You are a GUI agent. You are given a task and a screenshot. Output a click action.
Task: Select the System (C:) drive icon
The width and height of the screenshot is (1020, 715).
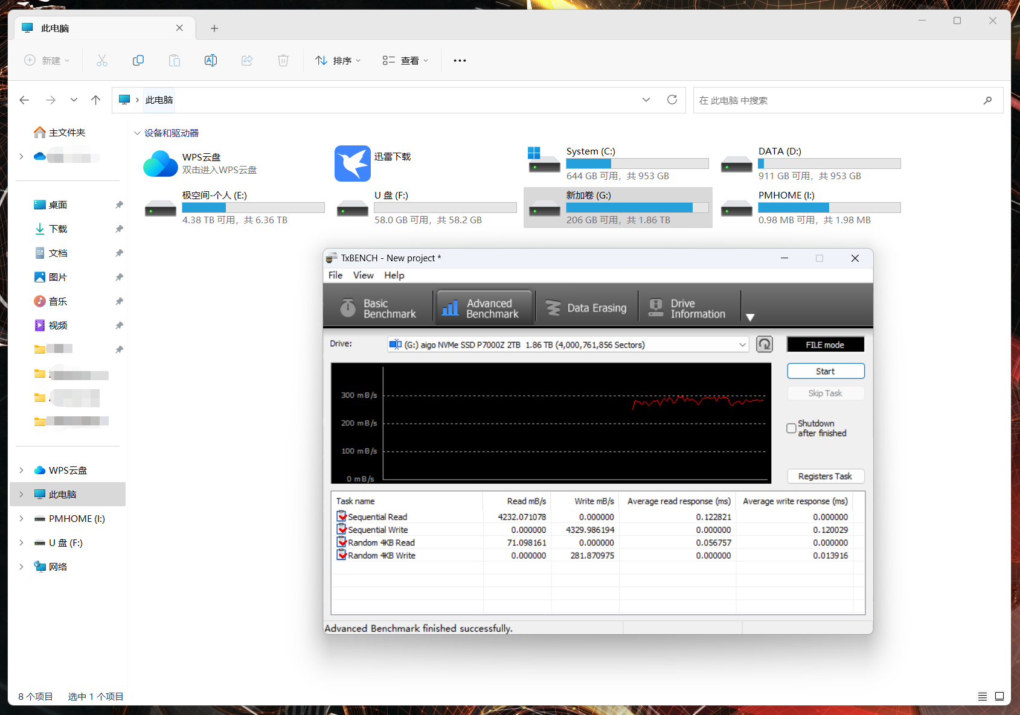[x=544, y=160]
